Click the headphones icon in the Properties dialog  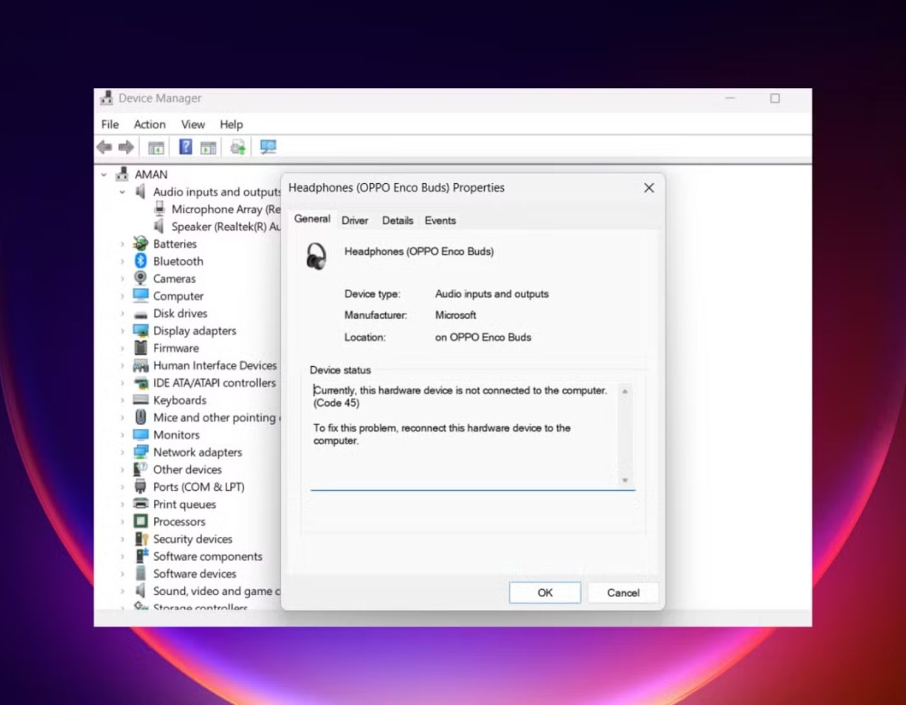point(316,257)
